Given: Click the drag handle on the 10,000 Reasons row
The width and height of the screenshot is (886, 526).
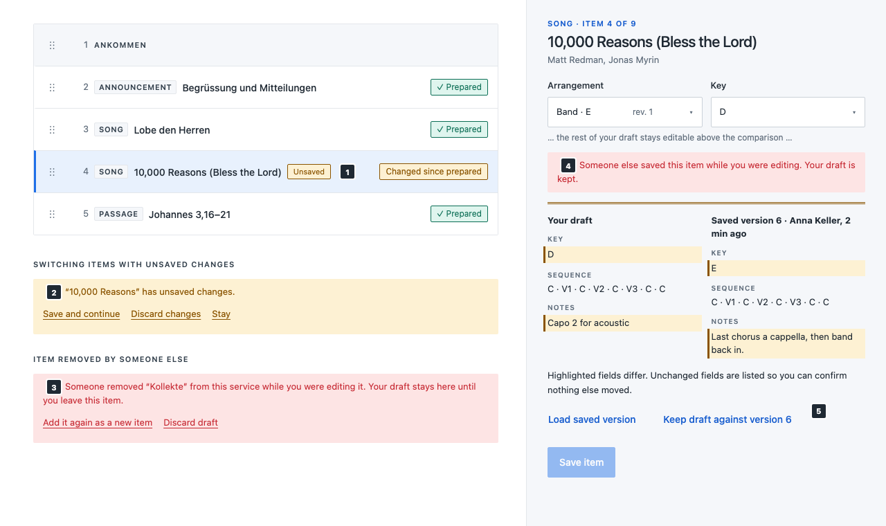Looking at the screenshot, I should tap(52, 172).
